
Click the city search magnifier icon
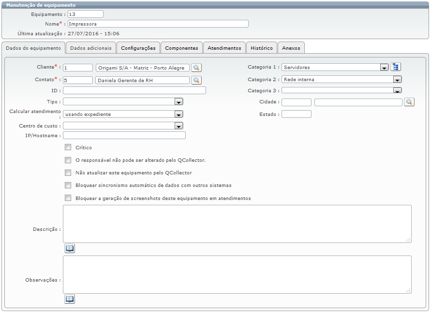click(409, 102)
